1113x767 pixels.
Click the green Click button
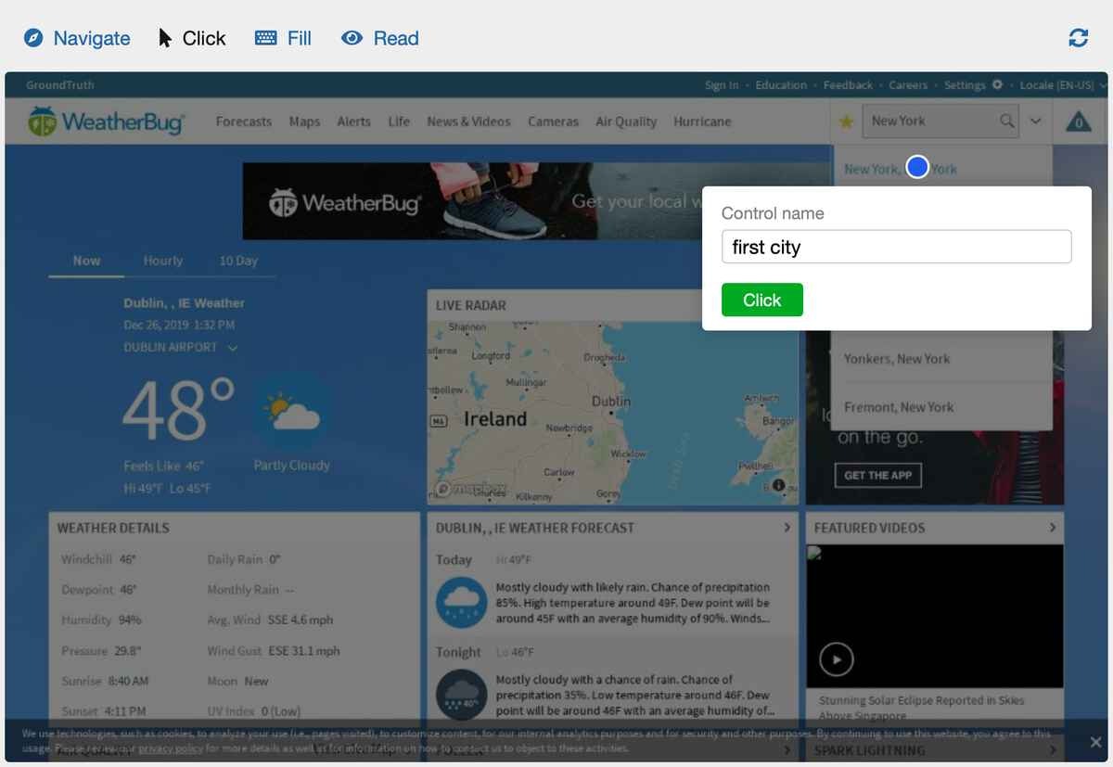pos(762,300)
